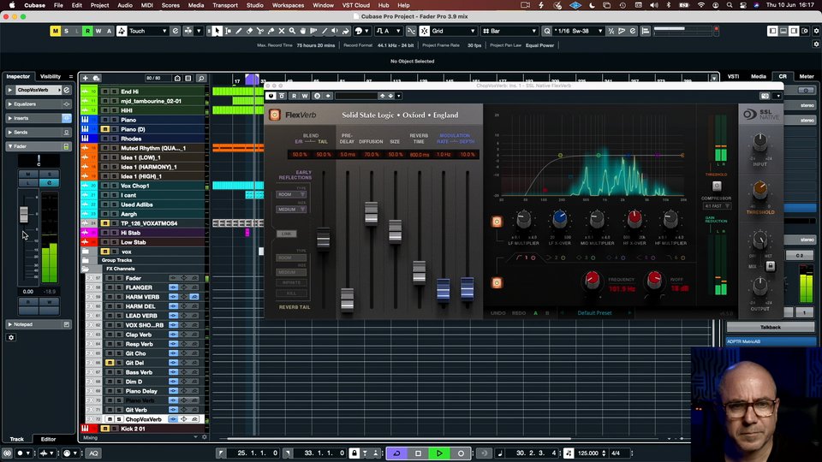This screenshot has width=822, height=462.
Task: Select the Split scissors tool
Action: [260, 31]
